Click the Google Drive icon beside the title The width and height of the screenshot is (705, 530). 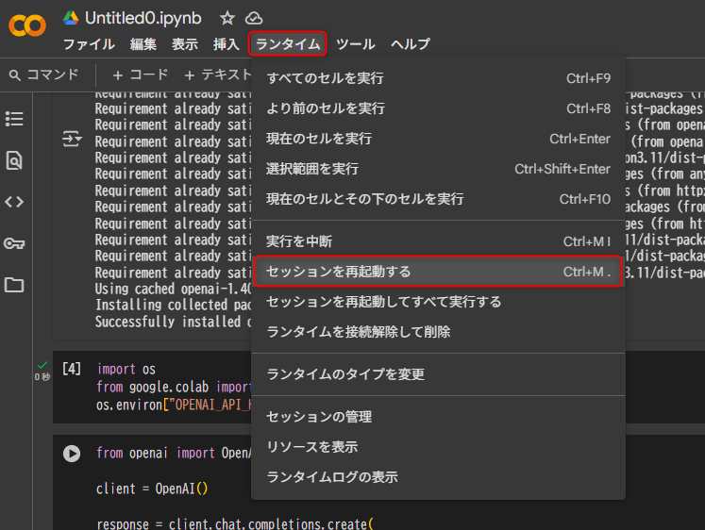click(x=71, y=18)
